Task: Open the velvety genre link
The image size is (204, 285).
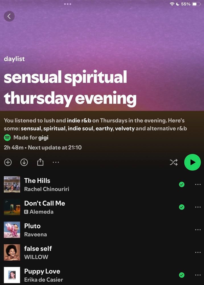Action: (125, 129)
